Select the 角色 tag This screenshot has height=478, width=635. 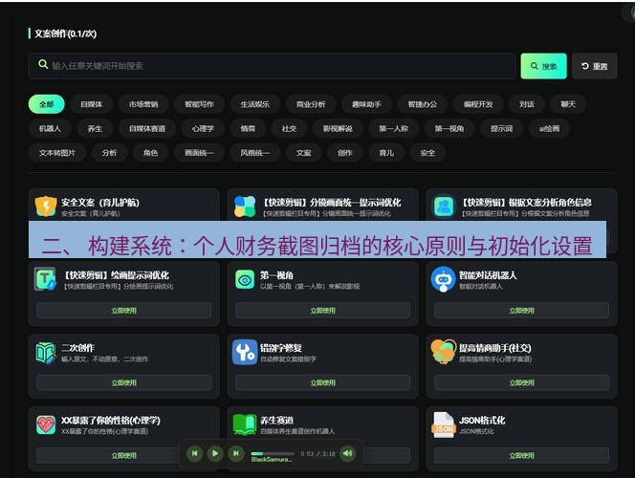pos(151,153)
